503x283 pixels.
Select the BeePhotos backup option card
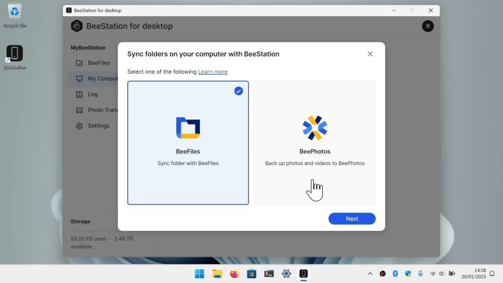[x=315, y=143]
